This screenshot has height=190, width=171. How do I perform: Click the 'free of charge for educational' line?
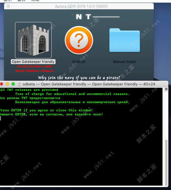pyautogui.click(x=72, y=94)
